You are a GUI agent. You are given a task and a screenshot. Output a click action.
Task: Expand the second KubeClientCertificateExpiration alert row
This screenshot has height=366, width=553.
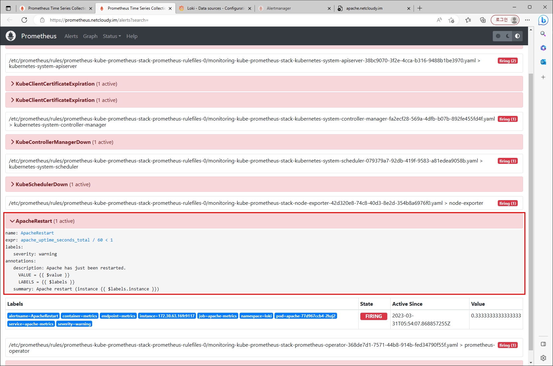pyautogui.click(x=264, y=100)
